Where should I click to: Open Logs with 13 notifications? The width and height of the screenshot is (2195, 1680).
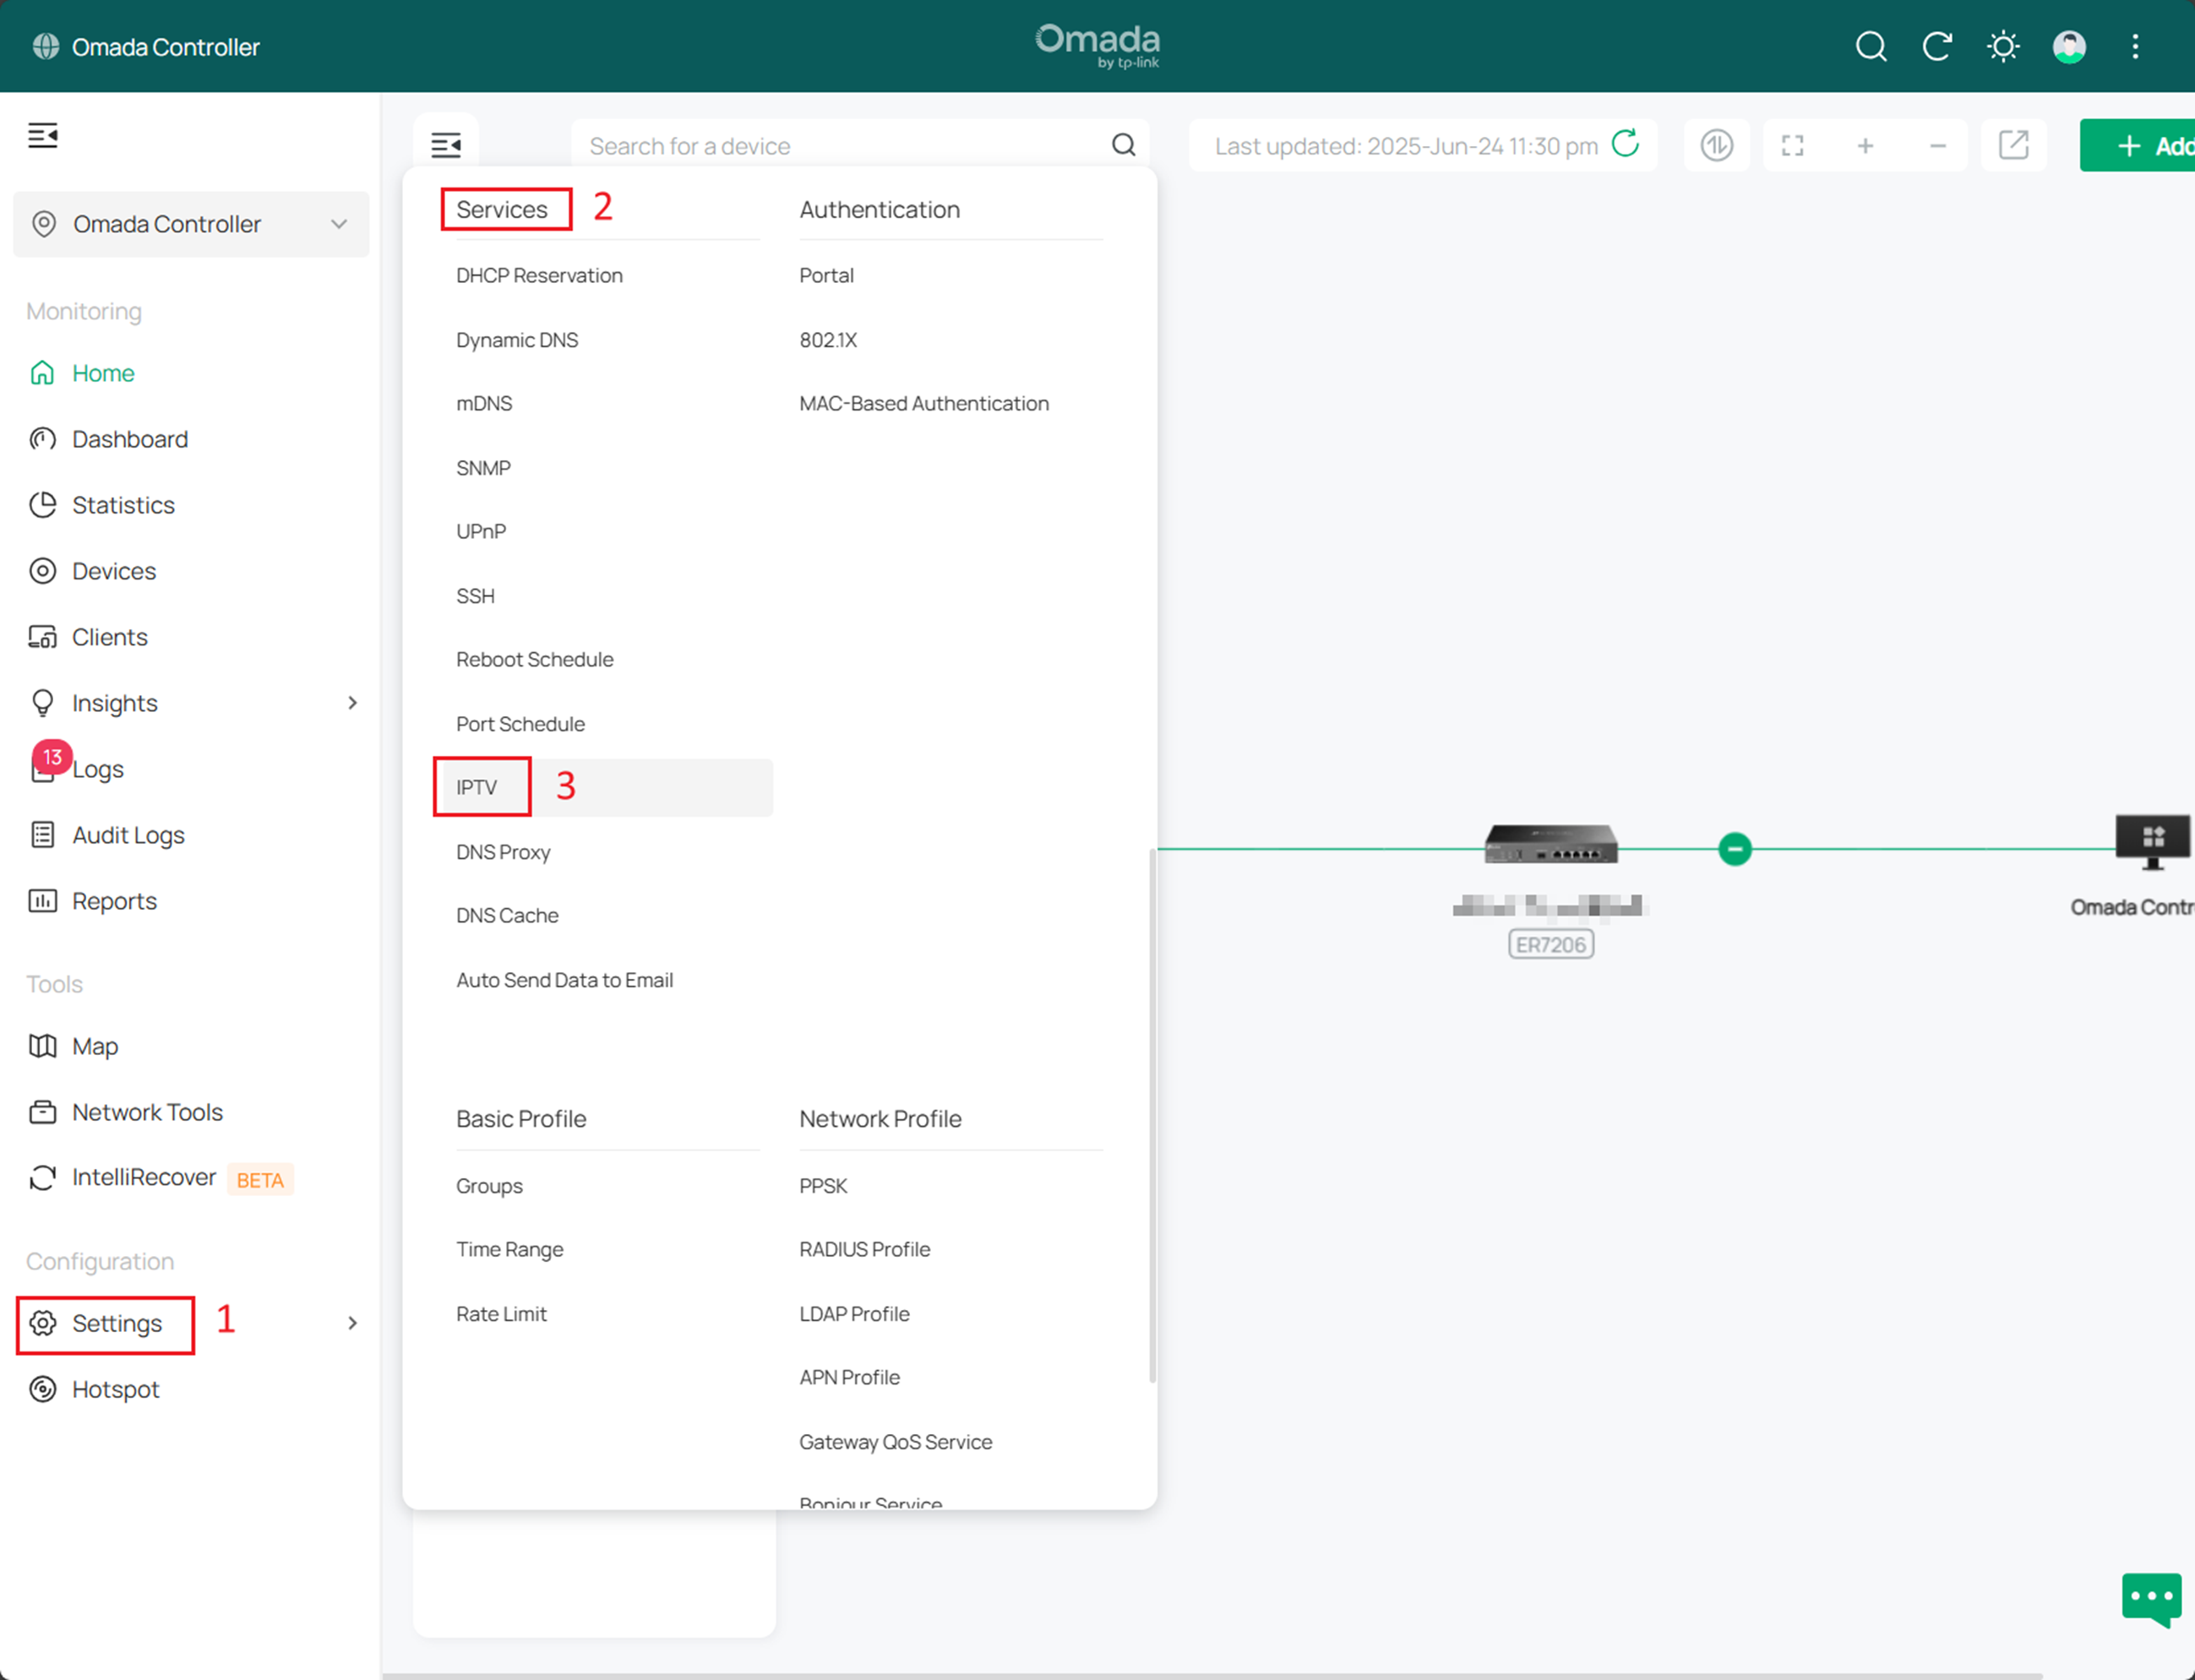point(97,769)
